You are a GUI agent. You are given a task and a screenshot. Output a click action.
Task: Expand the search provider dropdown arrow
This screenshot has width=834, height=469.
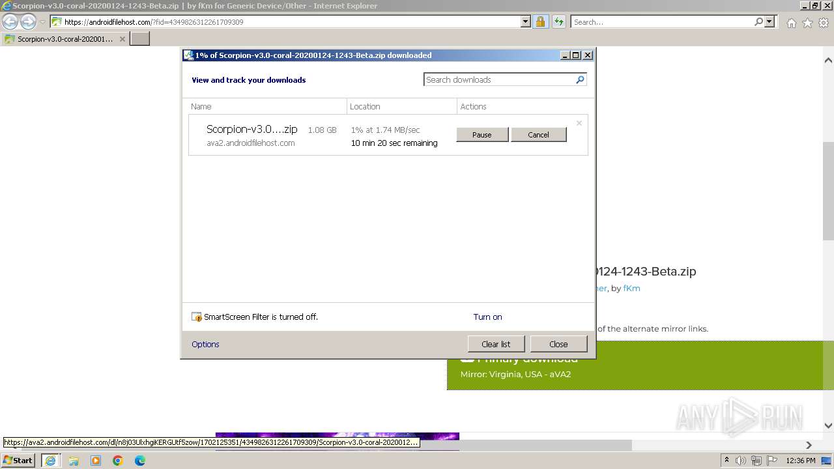pyautogui.click(x=769, y=21)
